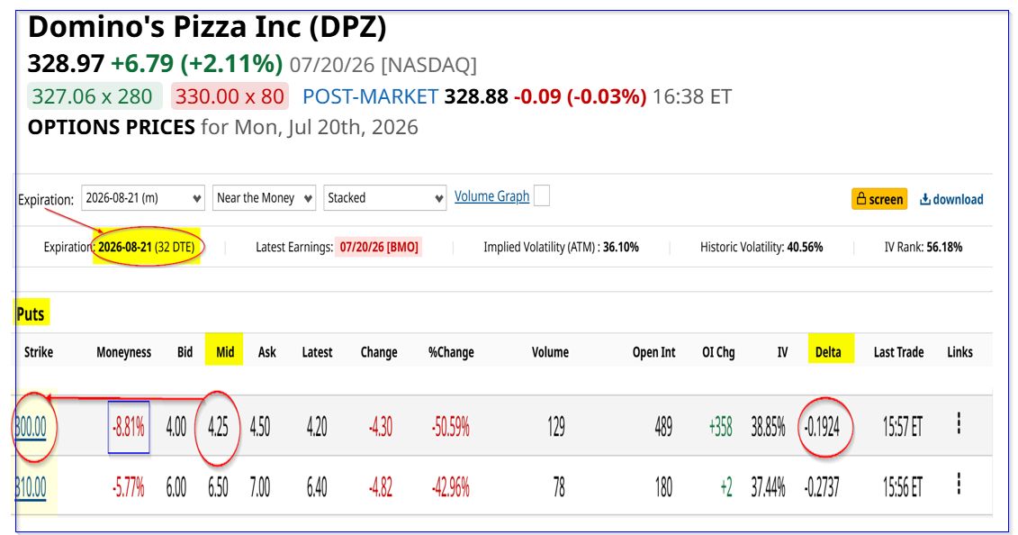Open the 300.00 strike link
Image resolution: width=1018 pixels, height=535 pixels.
click(x=31, y=427)
